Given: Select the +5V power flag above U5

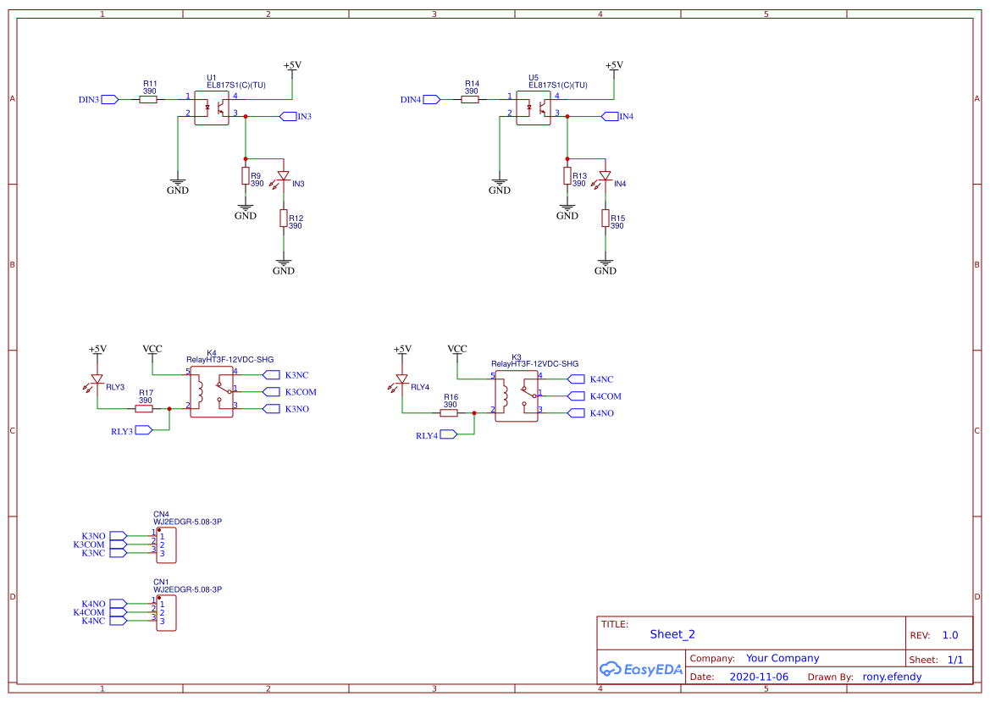Looking at the screenshot, I should [614, 68].
